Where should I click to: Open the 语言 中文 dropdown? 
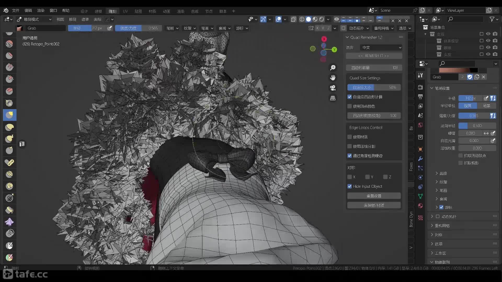click(x=381, y=48)
